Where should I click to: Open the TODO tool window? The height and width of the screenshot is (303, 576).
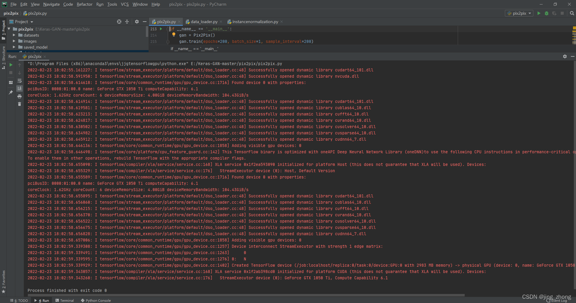click(19, 300)
